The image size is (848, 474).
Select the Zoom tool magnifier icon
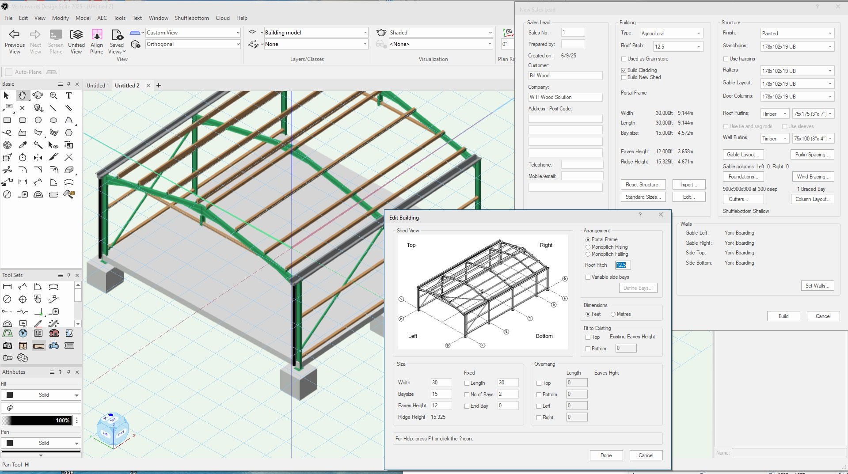53,95
